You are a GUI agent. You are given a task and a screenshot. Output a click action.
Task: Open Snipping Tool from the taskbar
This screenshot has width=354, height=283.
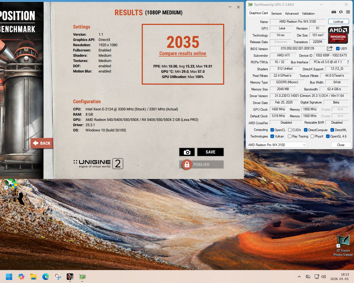coord(58,276)
